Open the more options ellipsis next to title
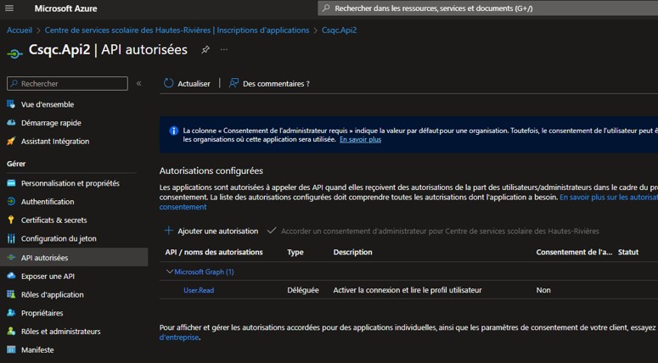658x363 pixels. (x=224, y=50)
